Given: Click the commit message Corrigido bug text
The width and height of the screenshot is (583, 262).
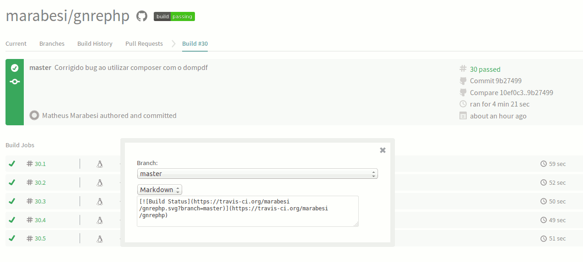Looking at the screenshot, I should point(131,68).
